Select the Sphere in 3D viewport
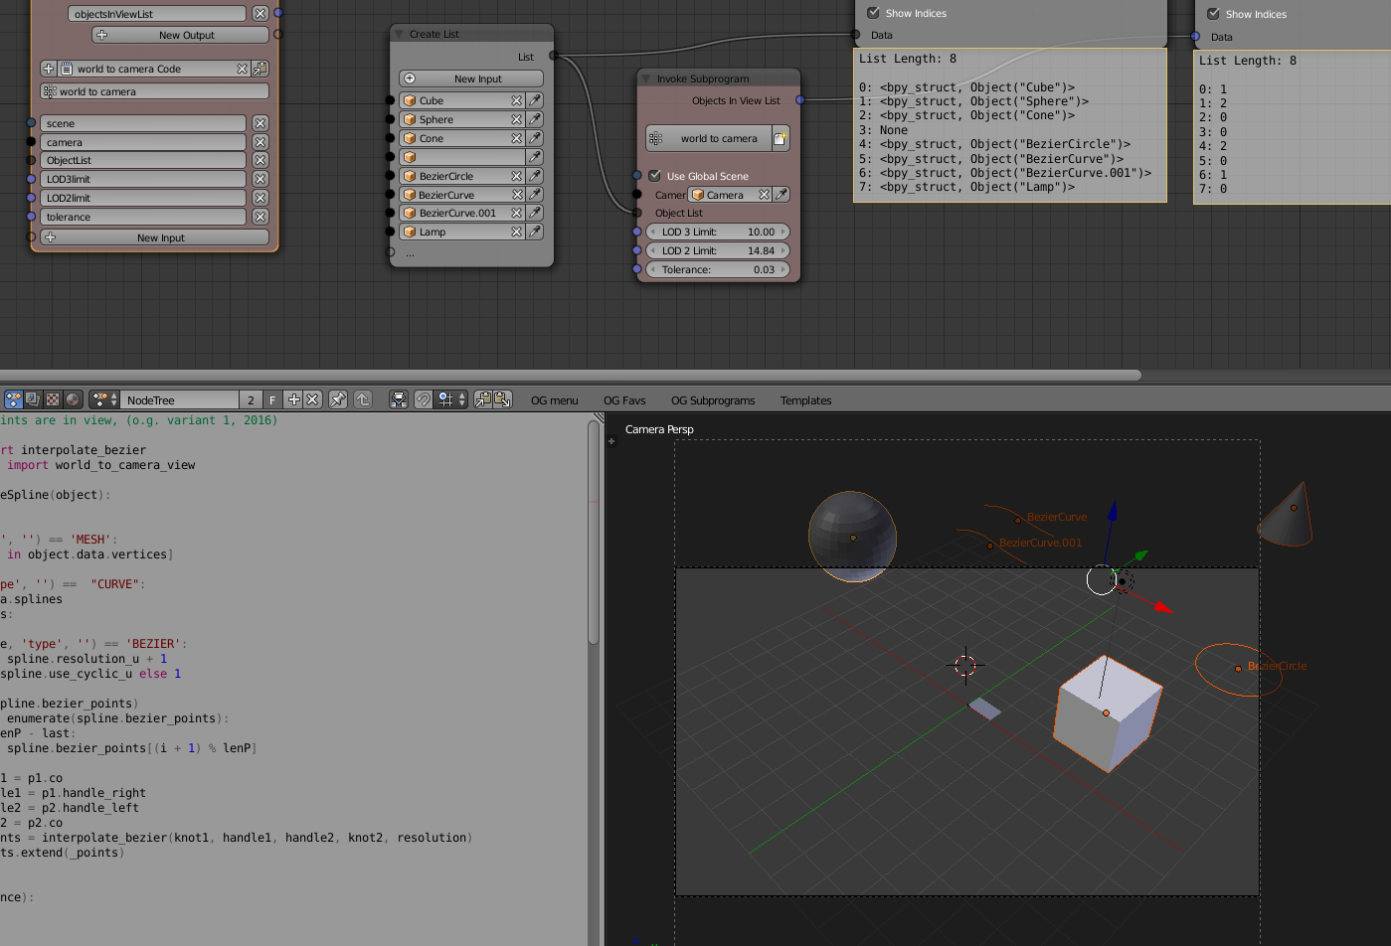1391x946 pixels. 852,537
